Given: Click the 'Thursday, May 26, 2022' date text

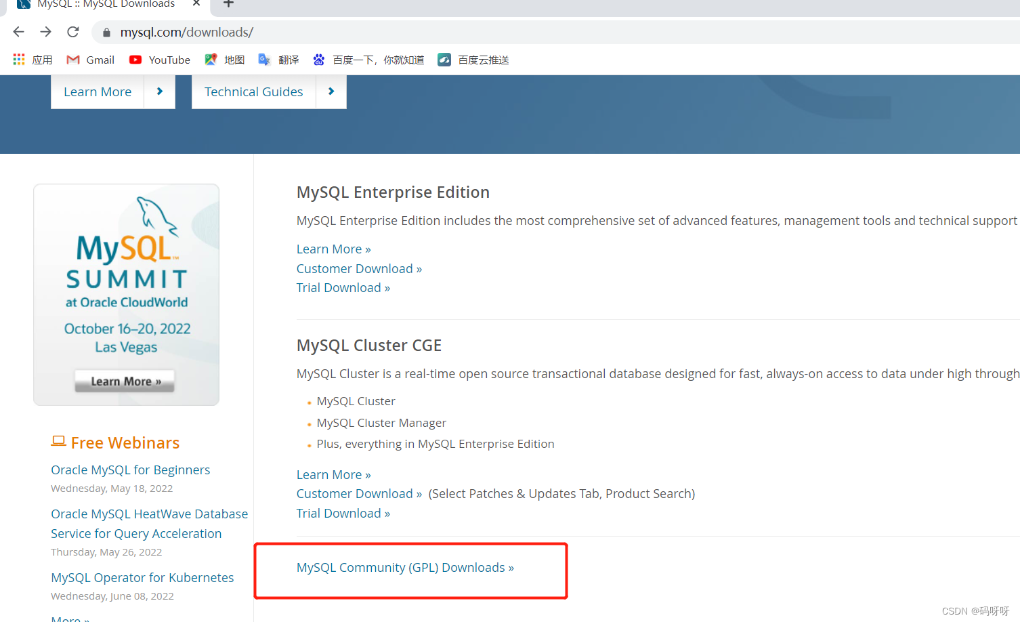Looking at the screenshot, I should point(106,552).
